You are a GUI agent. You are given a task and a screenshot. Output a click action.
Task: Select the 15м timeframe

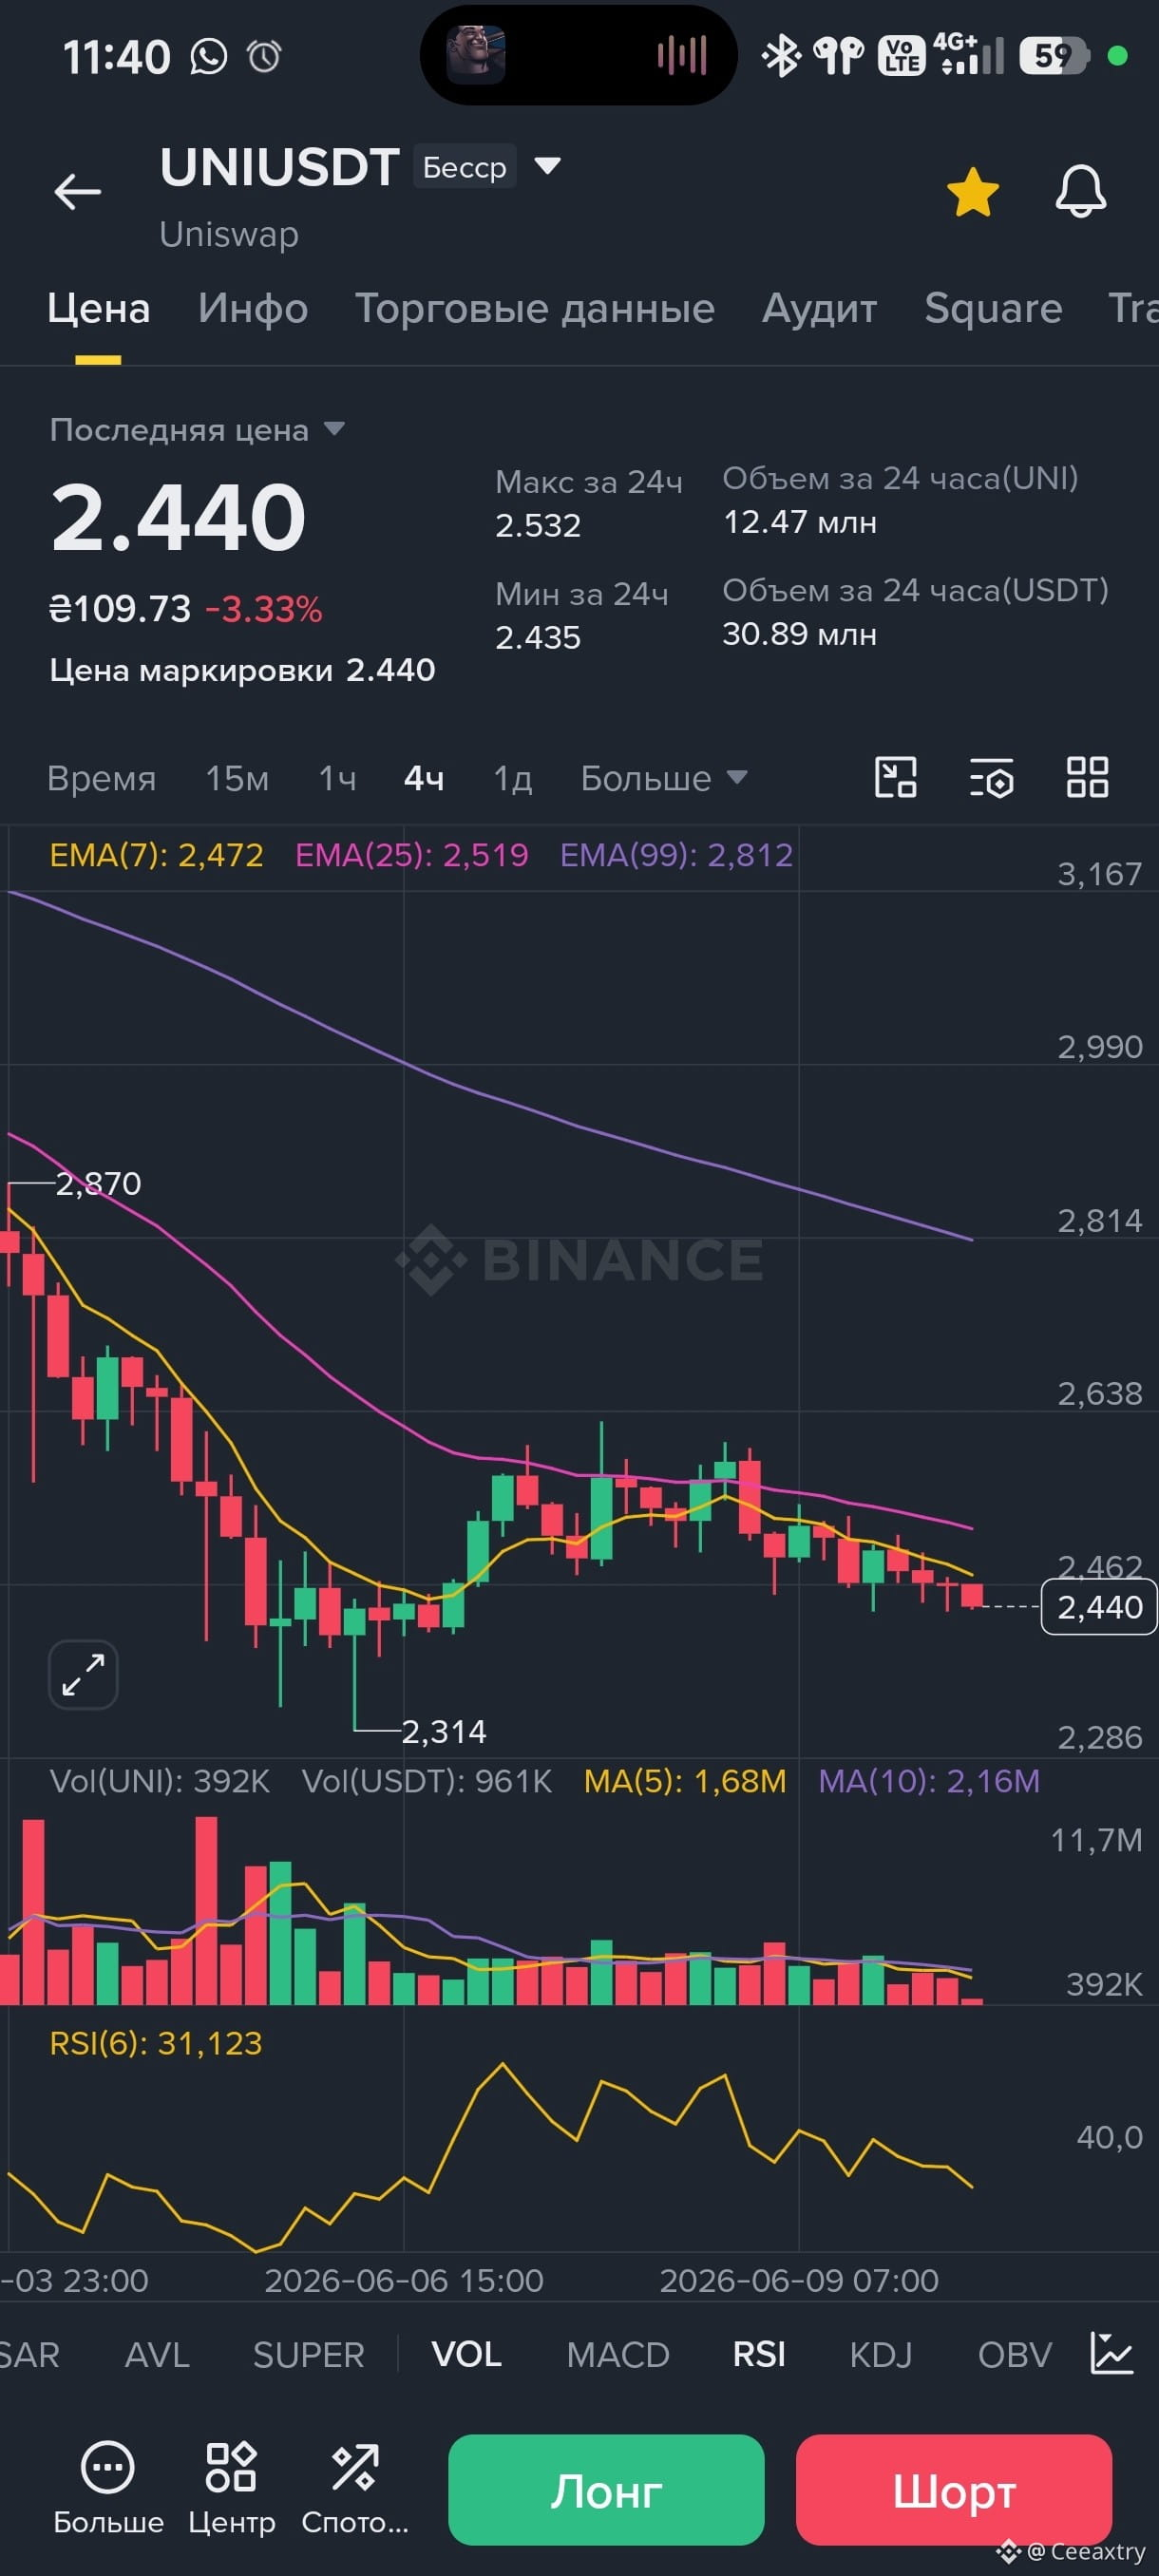point(237,778)
